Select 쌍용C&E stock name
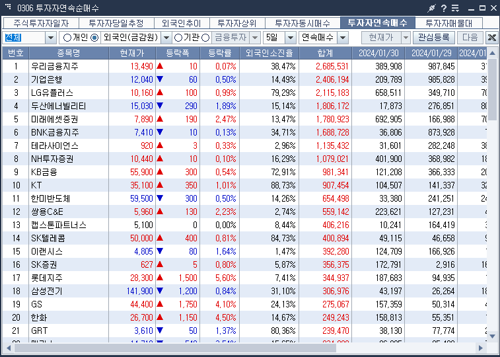Image resolution: width=500 pixels, height=357 pixels. point(47,212)
